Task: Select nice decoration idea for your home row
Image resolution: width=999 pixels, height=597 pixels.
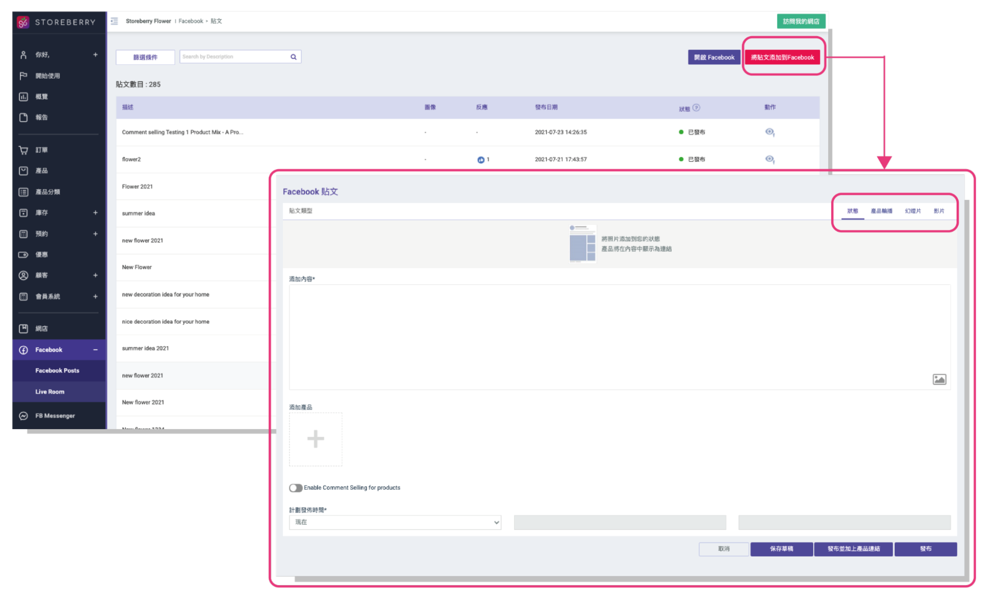Action: tap(195, 322)
